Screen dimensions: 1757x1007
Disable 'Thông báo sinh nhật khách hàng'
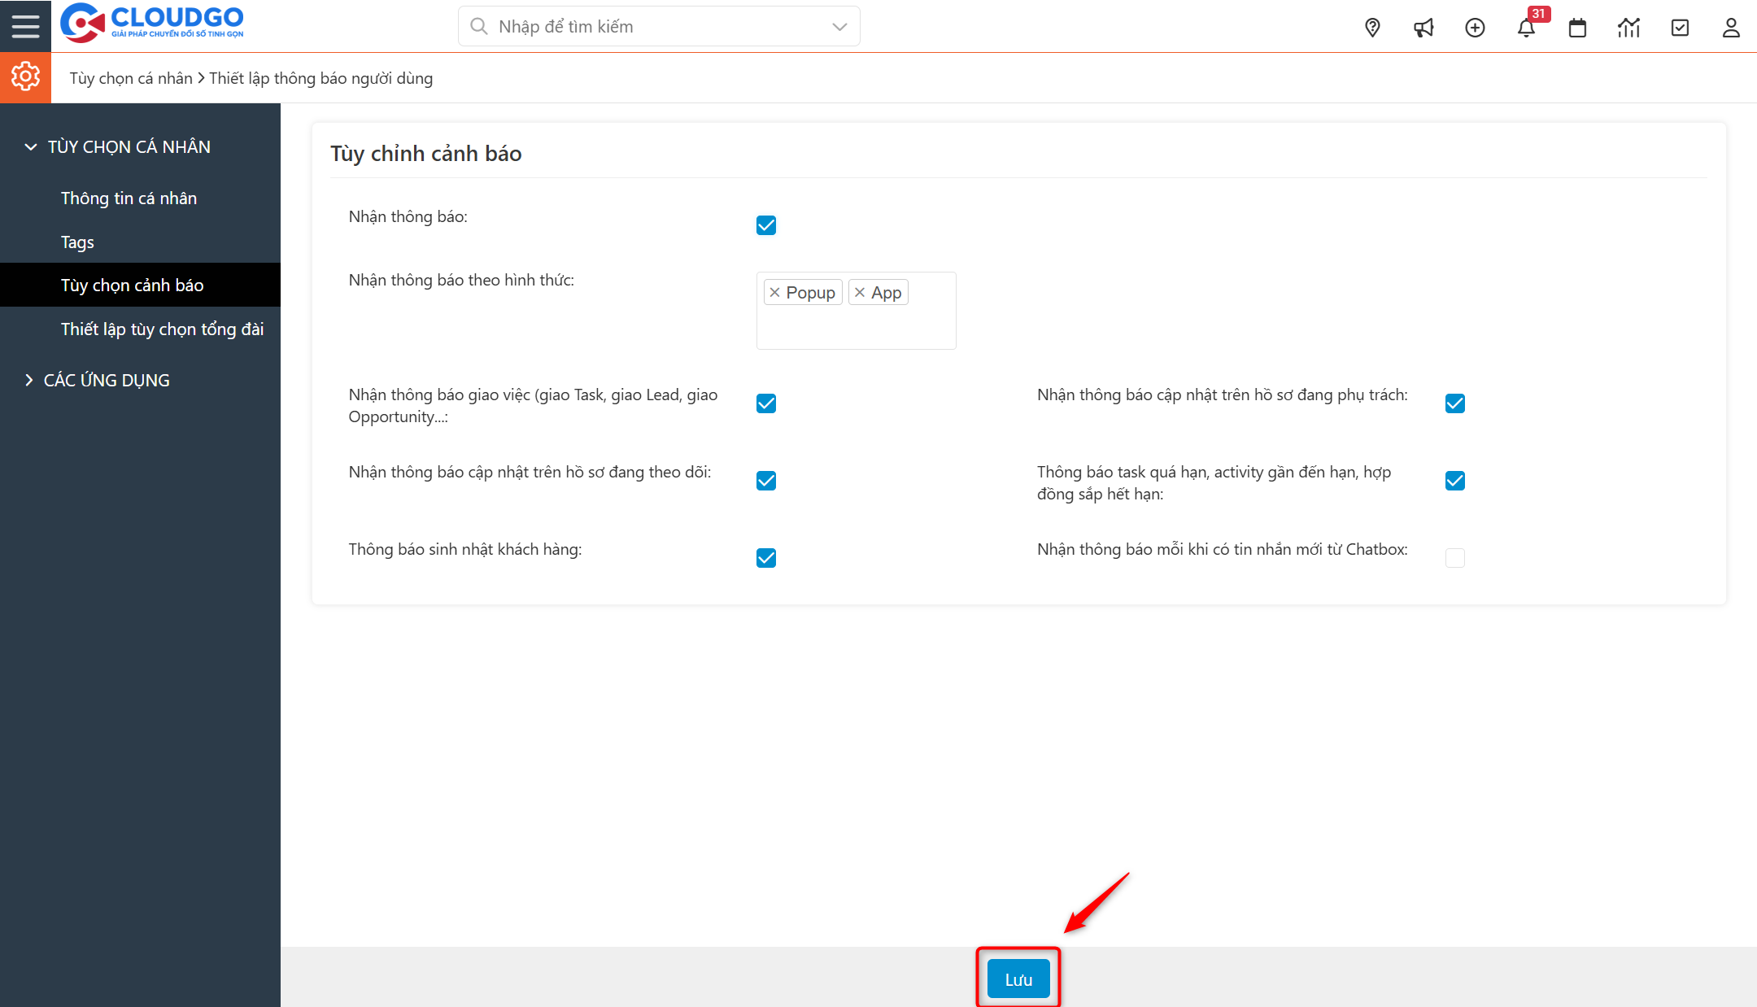(765, 558)
